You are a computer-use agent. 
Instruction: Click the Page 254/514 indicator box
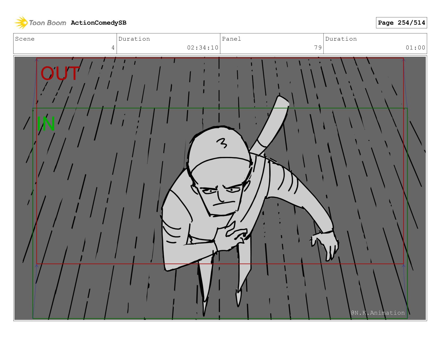(x=401, y=23)
